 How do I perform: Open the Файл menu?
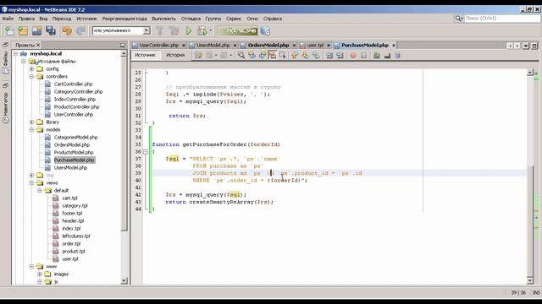click(8, 19)
